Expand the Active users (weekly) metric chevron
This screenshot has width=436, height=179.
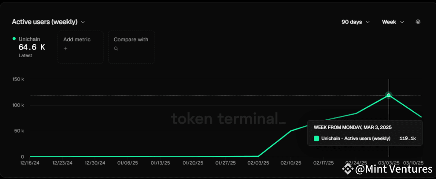click(83, 22)
